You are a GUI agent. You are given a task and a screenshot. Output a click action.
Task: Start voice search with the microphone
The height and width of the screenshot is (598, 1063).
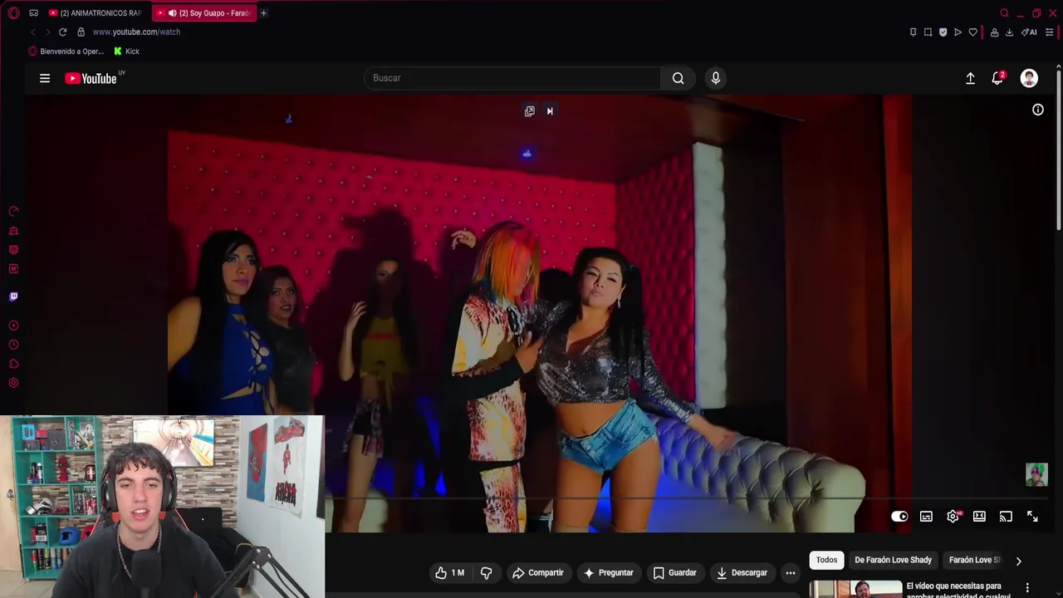[716, 78]
